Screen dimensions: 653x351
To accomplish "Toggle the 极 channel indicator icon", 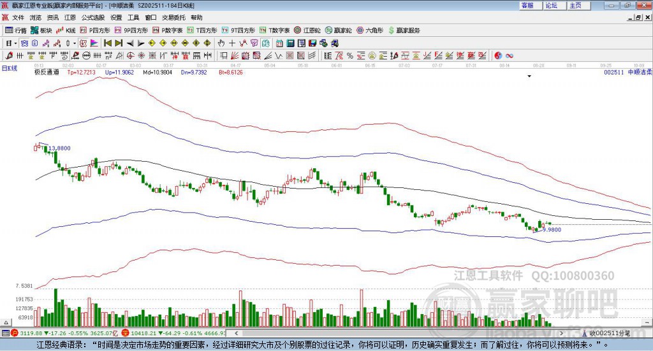I will pyautogui.click(x=84, y=43).
